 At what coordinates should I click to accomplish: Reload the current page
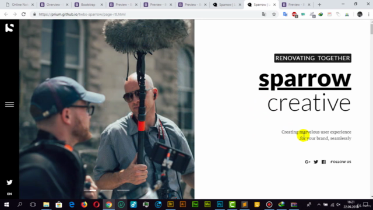point(23,14)
